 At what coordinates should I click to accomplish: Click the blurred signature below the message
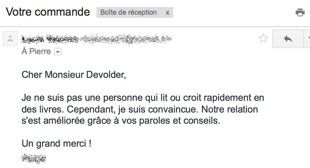[33, 159]
